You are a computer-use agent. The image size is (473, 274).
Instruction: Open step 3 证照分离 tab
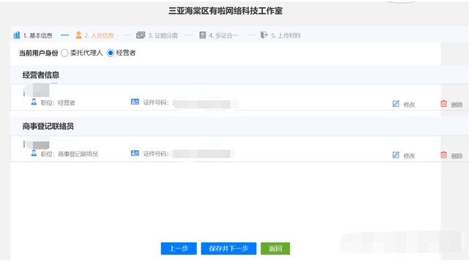coord(157,36)
